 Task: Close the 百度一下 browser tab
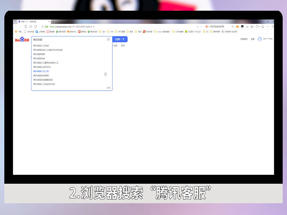tap(49, 21)
